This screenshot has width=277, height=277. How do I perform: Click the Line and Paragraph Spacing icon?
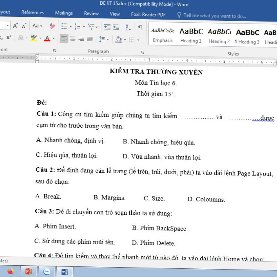pyautogui.click(x=102, y=39)
